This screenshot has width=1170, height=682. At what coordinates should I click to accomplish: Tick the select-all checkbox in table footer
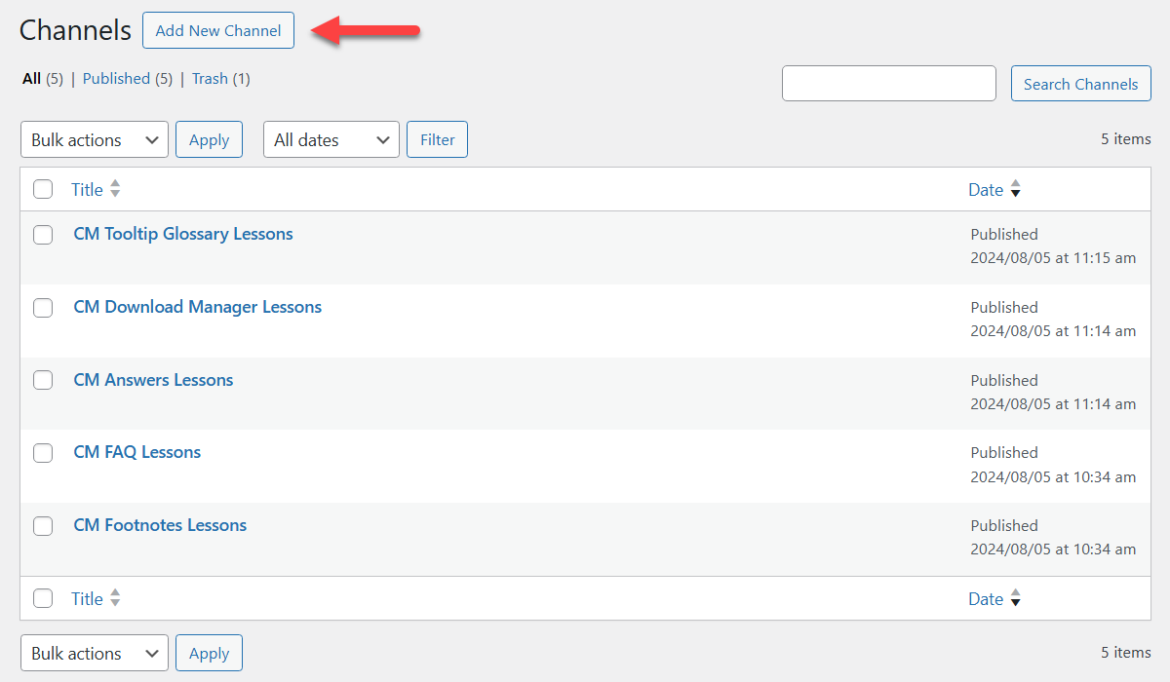point(43,598)
